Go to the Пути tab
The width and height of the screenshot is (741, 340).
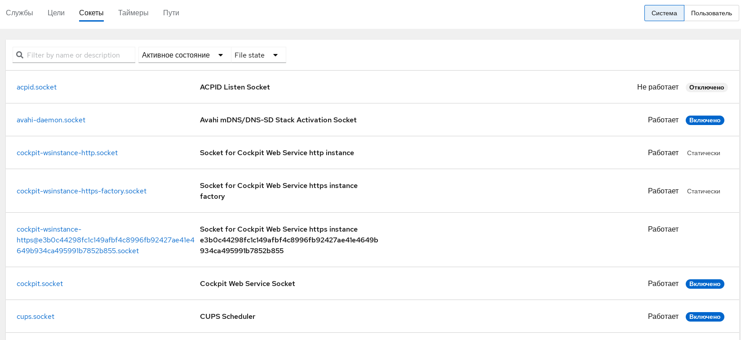(x=171, y=13)
